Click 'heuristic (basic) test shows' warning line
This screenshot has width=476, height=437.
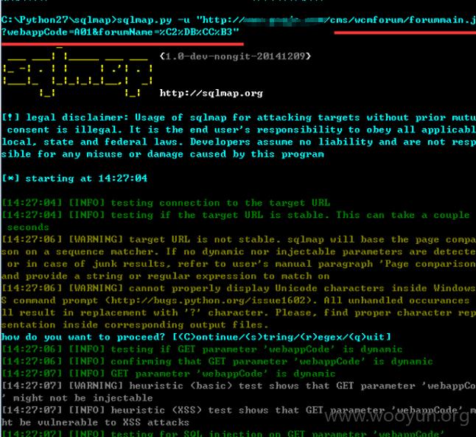click(x=238, y=385)
